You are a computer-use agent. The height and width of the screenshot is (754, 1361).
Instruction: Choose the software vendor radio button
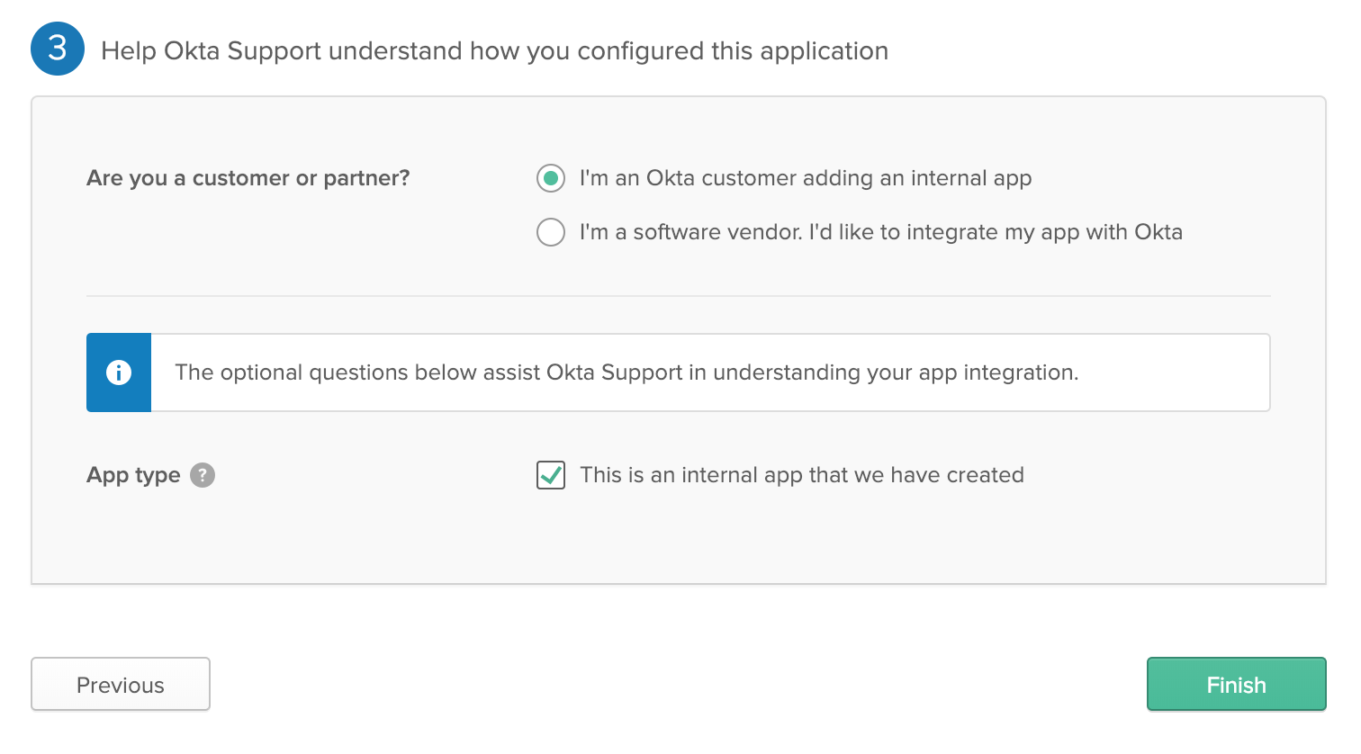click(x=551, y=232)
